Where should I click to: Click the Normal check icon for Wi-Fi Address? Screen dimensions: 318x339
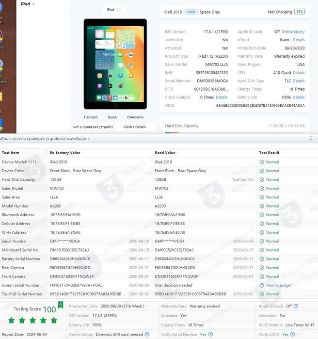pyautogui.click(x=262, y=232)
